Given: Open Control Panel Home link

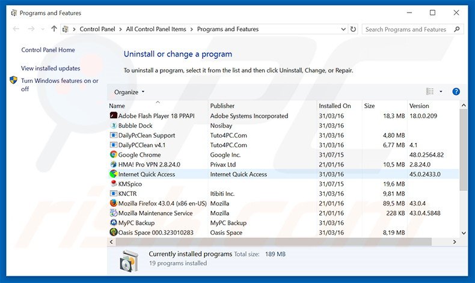Looking at the screenshot, I should coord(48,50).
